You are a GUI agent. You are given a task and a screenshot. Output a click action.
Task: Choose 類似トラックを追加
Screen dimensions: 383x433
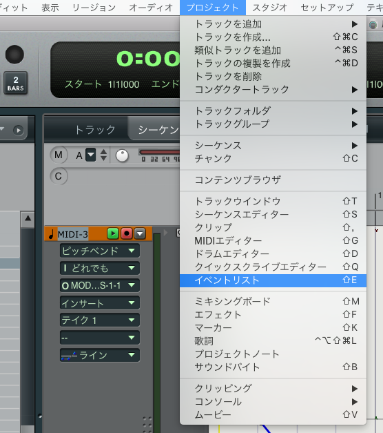click(273, 50)
